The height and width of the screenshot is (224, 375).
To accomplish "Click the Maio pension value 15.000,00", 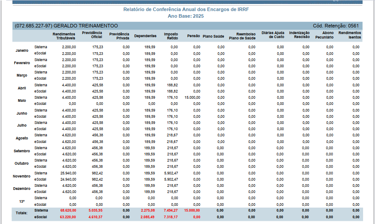I will click(x=192, y=97).
